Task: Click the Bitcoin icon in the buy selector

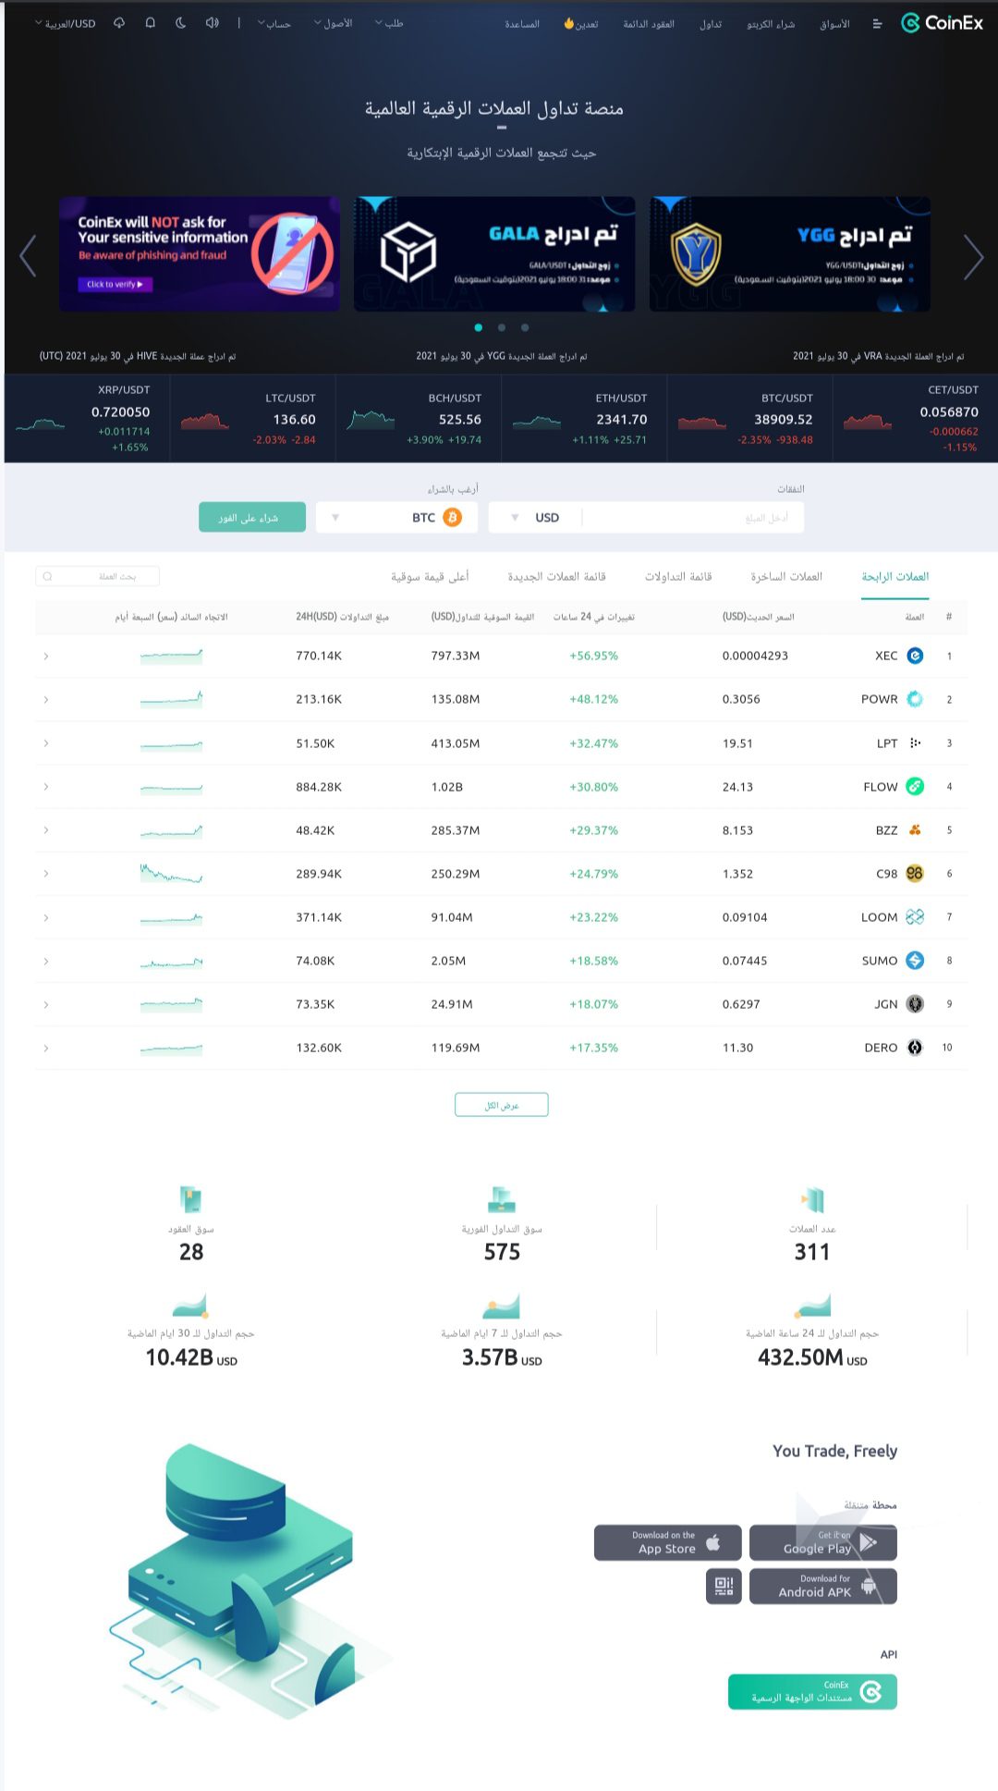Action: click(x=453, y=518)
